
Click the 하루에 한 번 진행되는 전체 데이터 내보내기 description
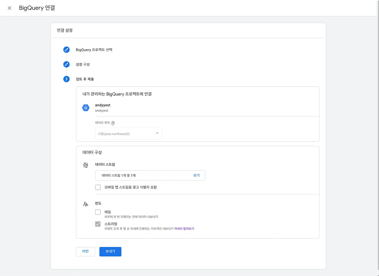pos(131,217)
